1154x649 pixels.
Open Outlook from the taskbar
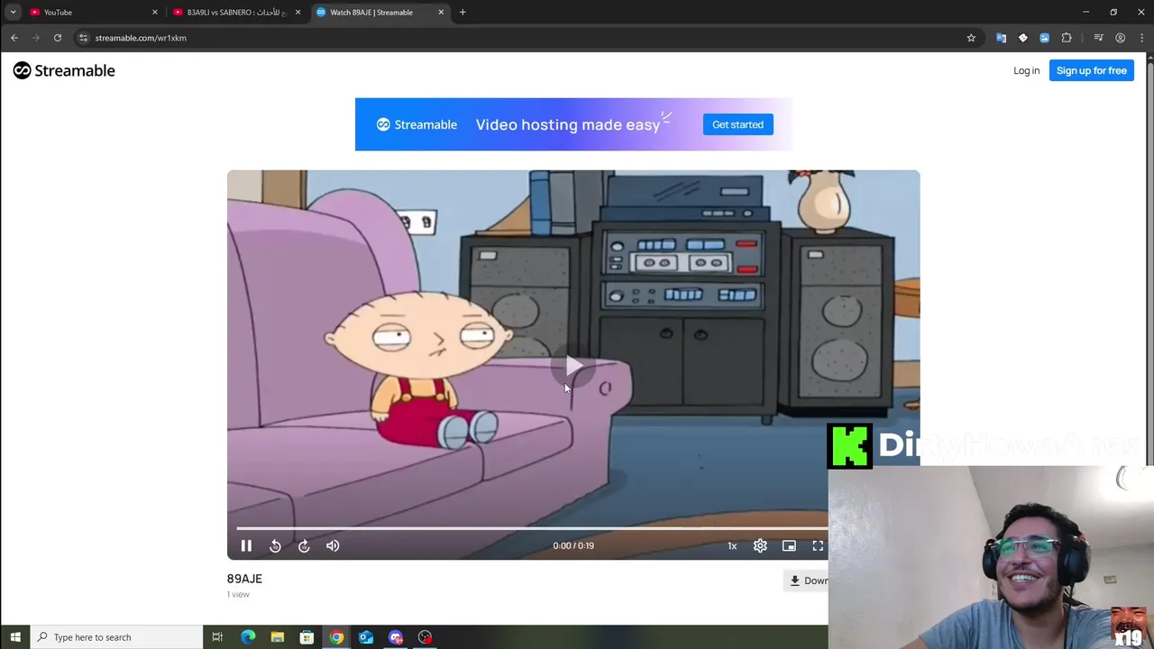pos(366,637)
